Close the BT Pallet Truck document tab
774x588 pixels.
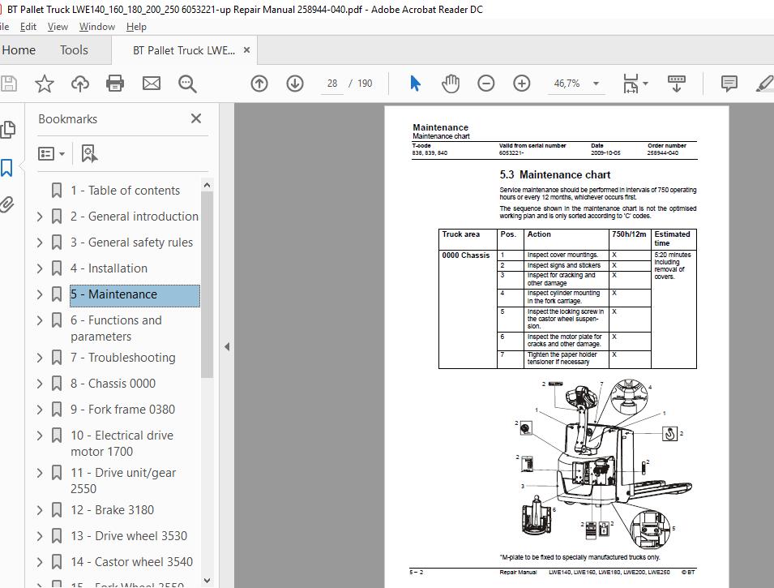247,50
